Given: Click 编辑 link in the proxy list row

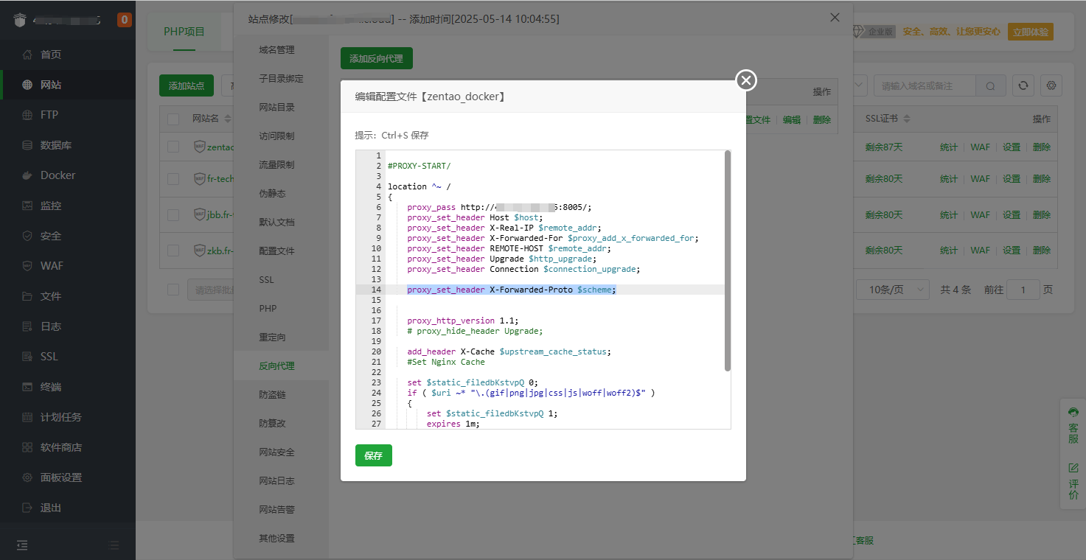Looking at the screenshot, I should pyautogui.click(x=791, y=120).
